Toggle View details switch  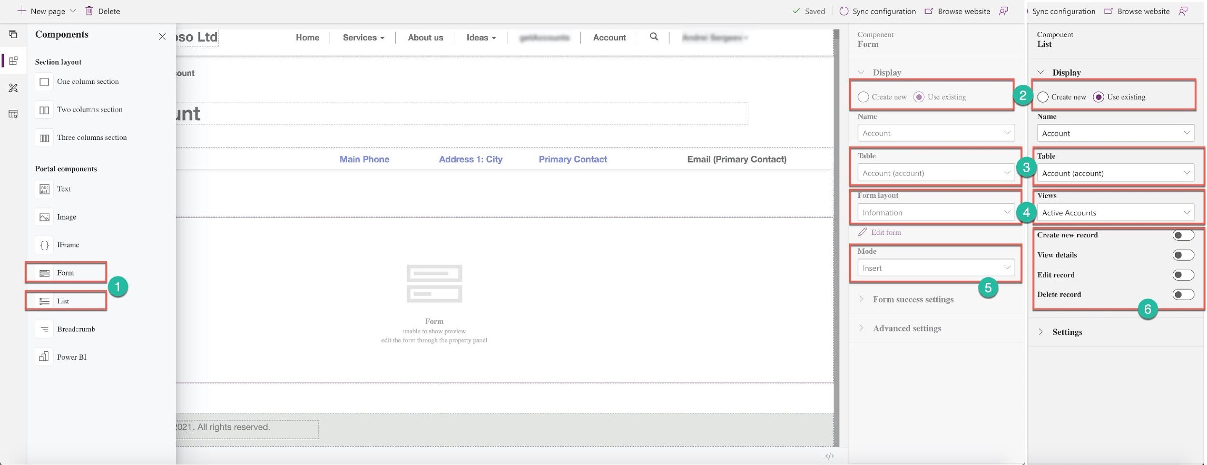(x=1183, y=255)
